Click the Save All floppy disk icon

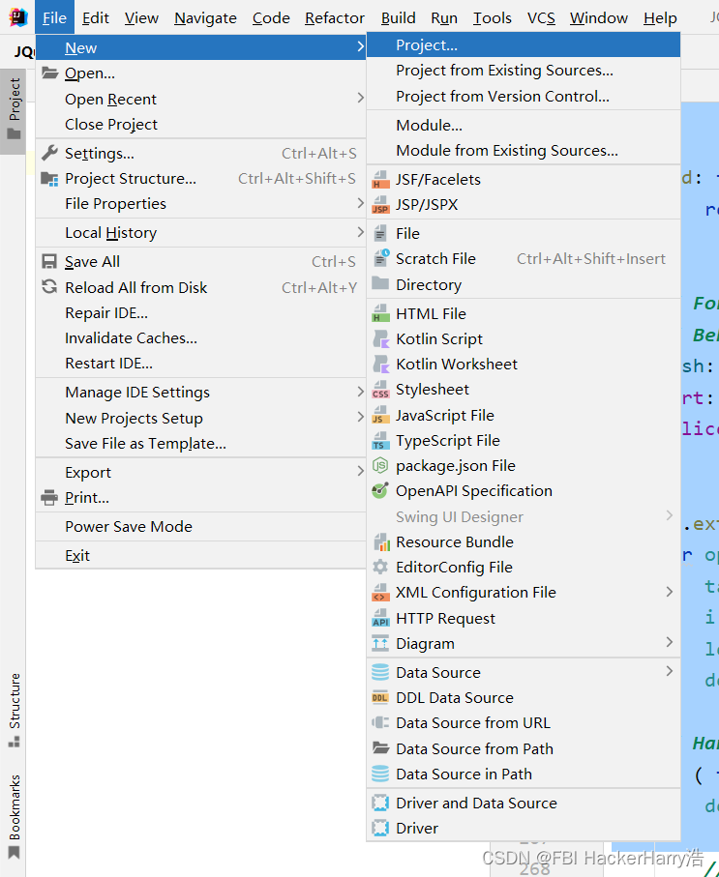point(49,261)
